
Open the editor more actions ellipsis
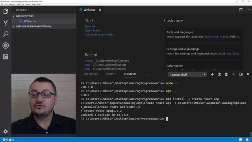coord(248,10)
